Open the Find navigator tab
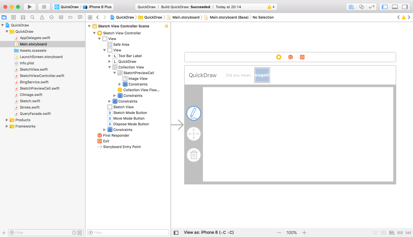The height and width of the screenshot is (237, 413). (32, 17)
